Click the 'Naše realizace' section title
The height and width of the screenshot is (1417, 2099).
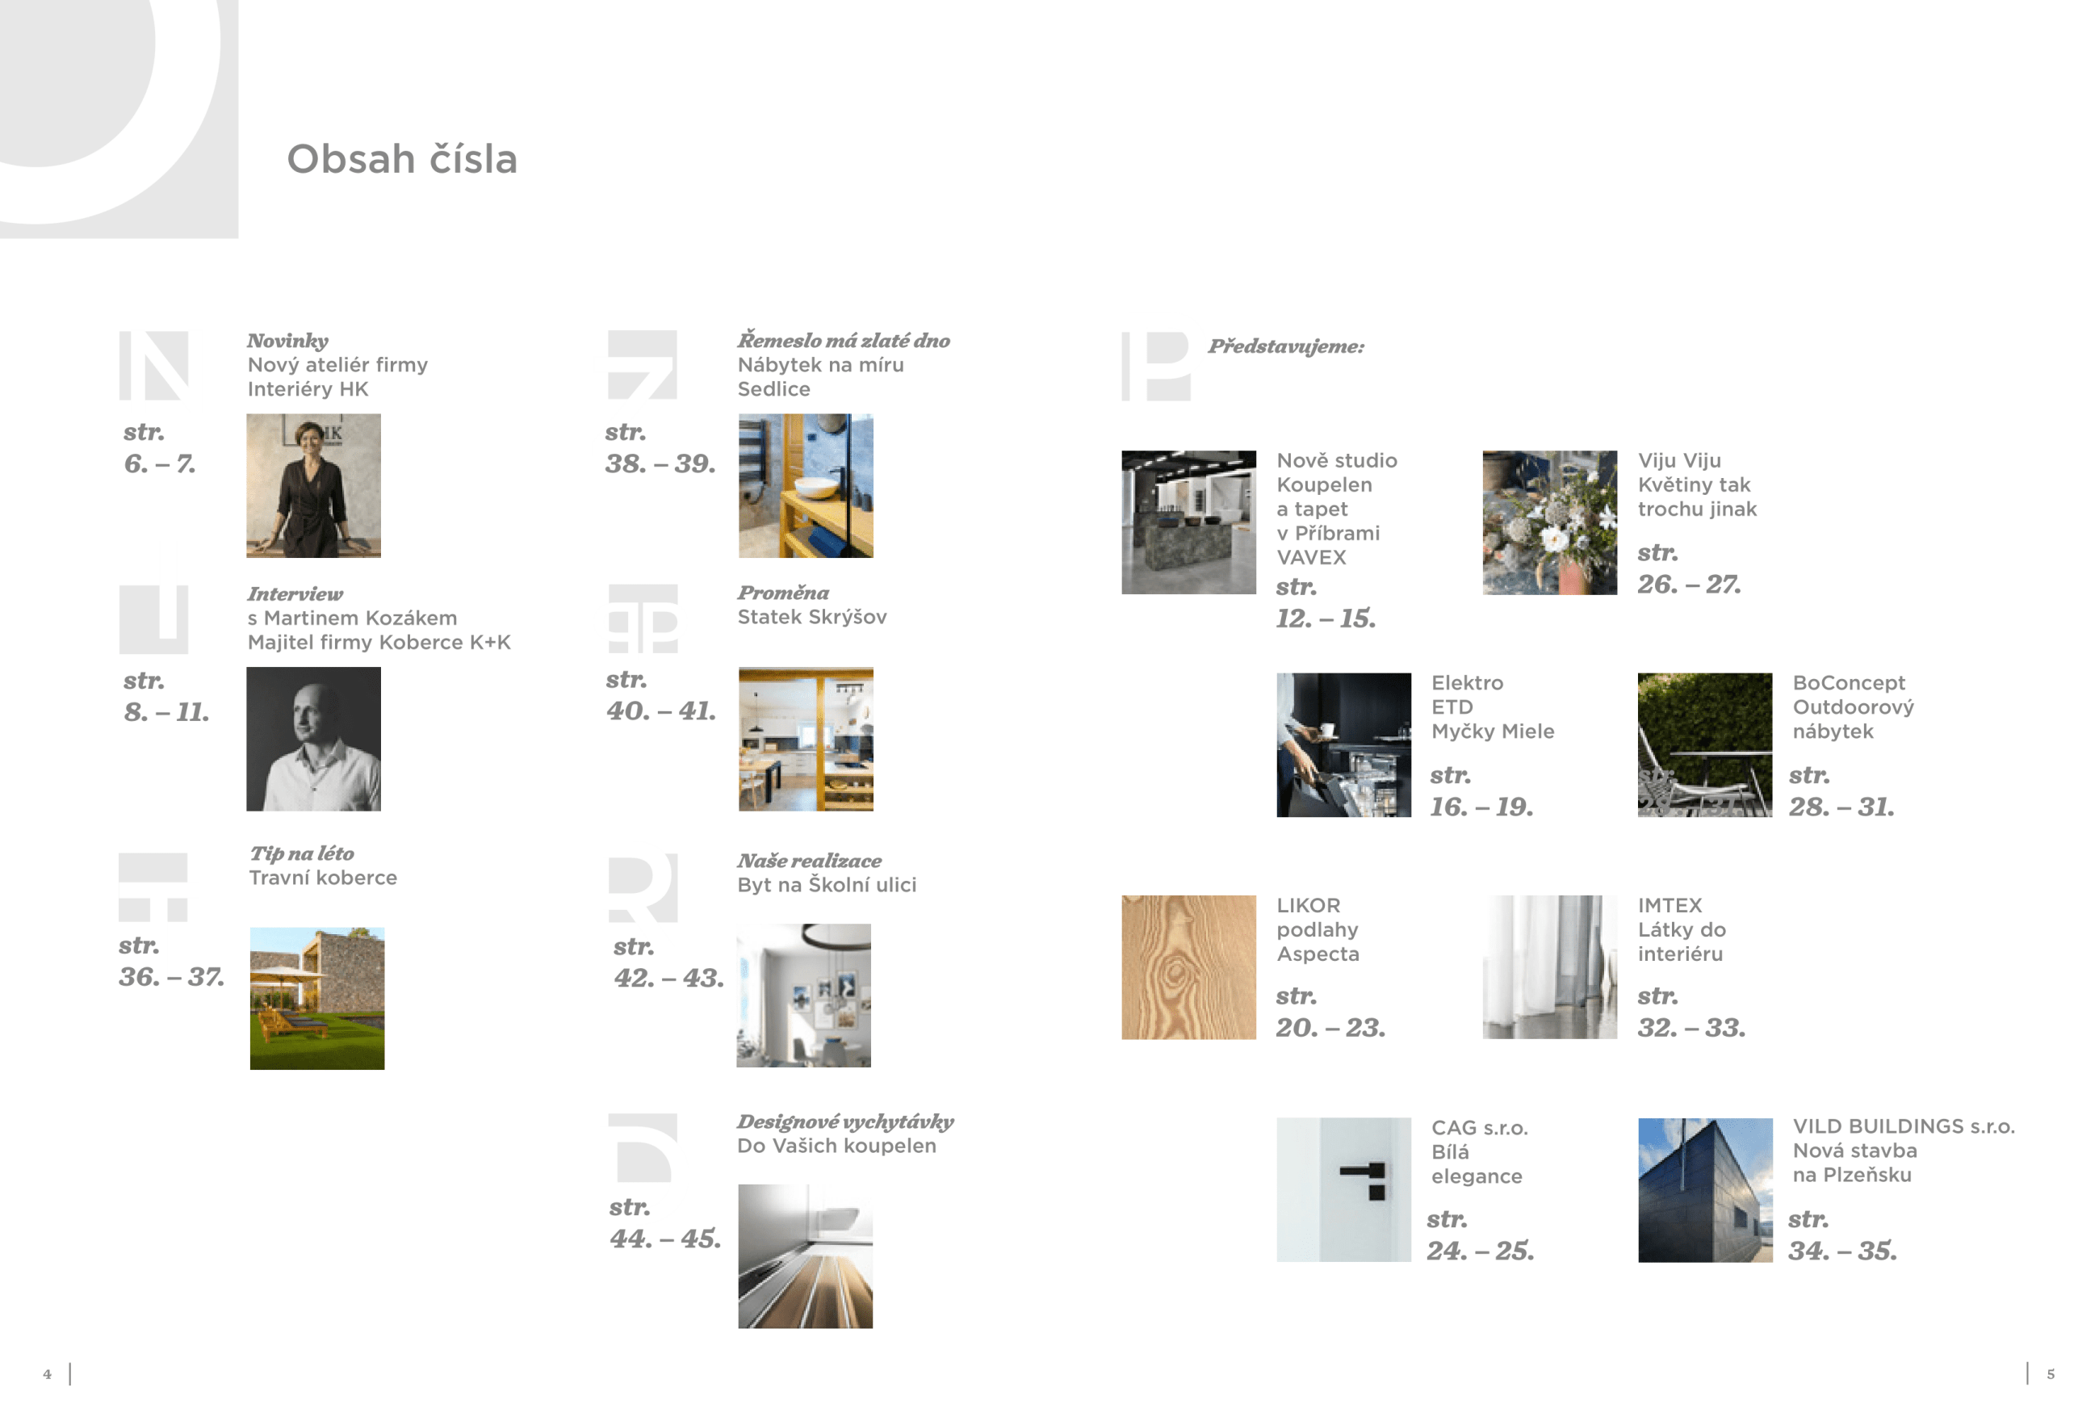809,861
